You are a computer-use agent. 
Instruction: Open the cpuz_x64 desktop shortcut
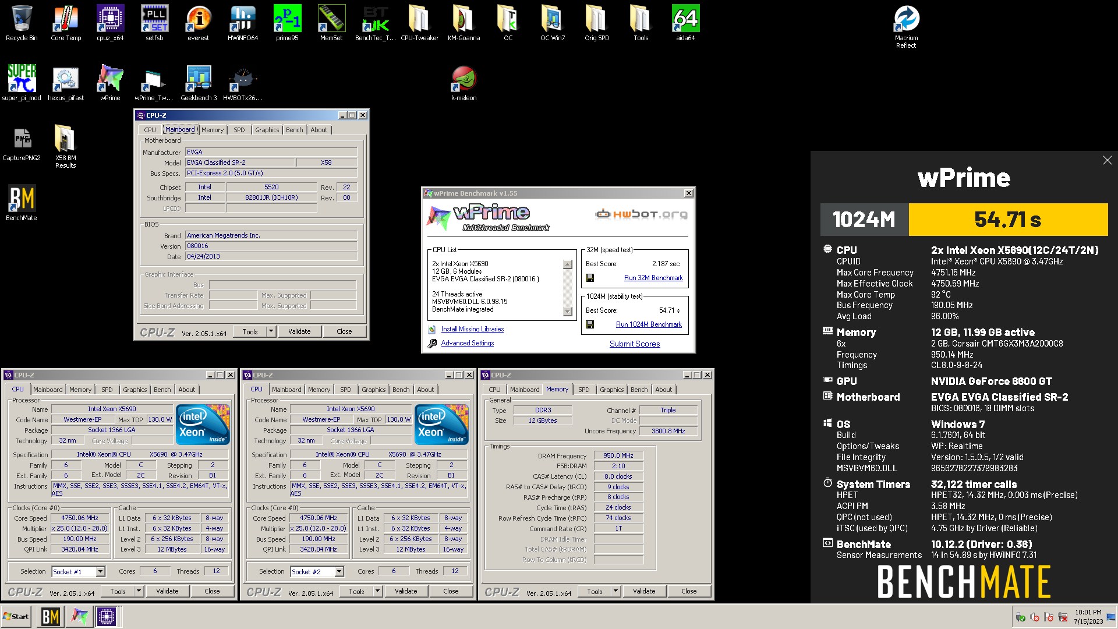coord(110,23)
